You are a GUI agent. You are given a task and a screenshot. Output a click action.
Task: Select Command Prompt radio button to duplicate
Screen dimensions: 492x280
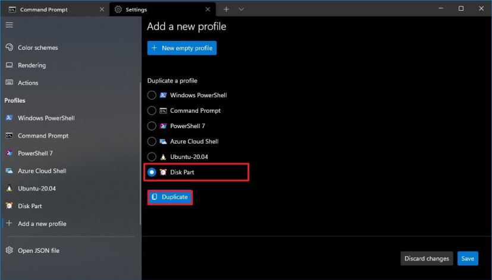(152, 110)
